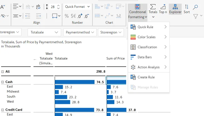Click the Cash Totalsale bar 74.5
The image size is (204, 116).
(75, 82)
